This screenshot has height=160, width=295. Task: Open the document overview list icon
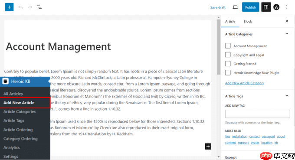tap(39, 7)
